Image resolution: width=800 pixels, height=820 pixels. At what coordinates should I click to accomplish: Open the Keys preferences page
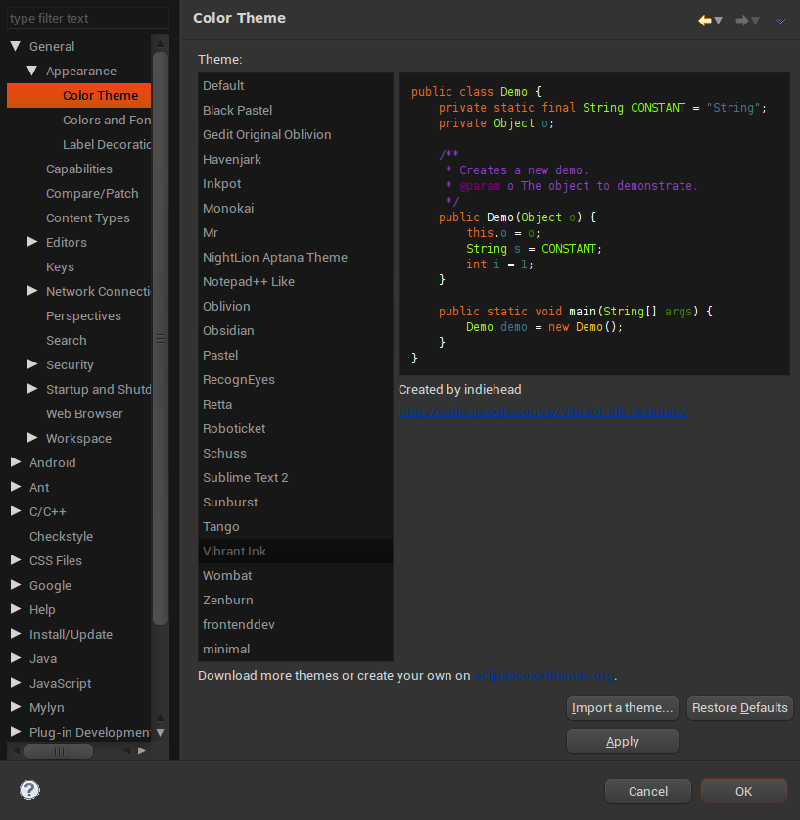tap(60, 266)
